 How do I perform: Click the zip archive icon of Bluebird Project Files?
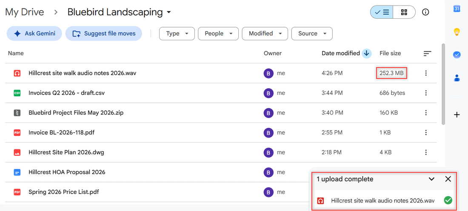pyautogui.click(x=17, y=113)
